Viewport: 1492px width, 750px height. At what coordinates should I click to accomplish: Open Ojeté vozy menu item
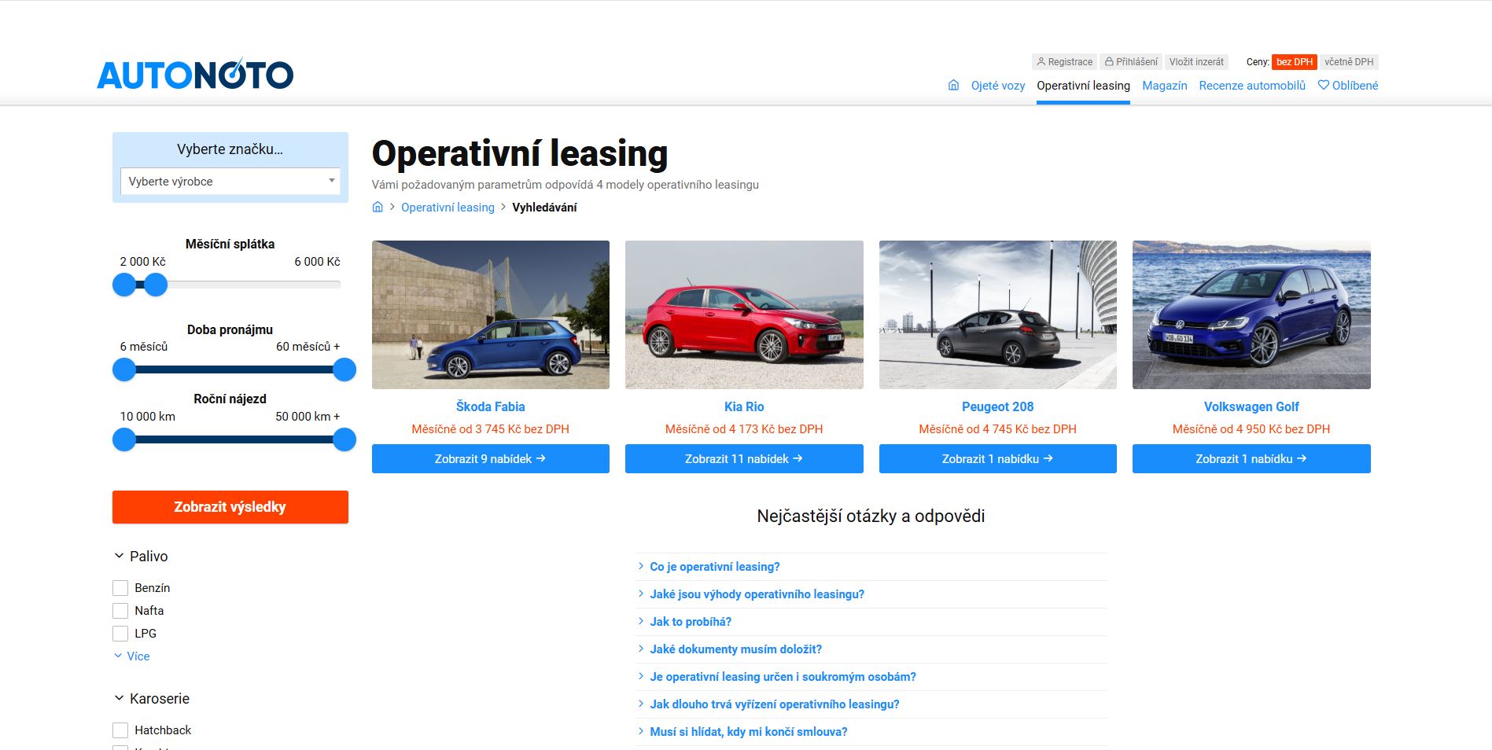click(x=997, y=85)
